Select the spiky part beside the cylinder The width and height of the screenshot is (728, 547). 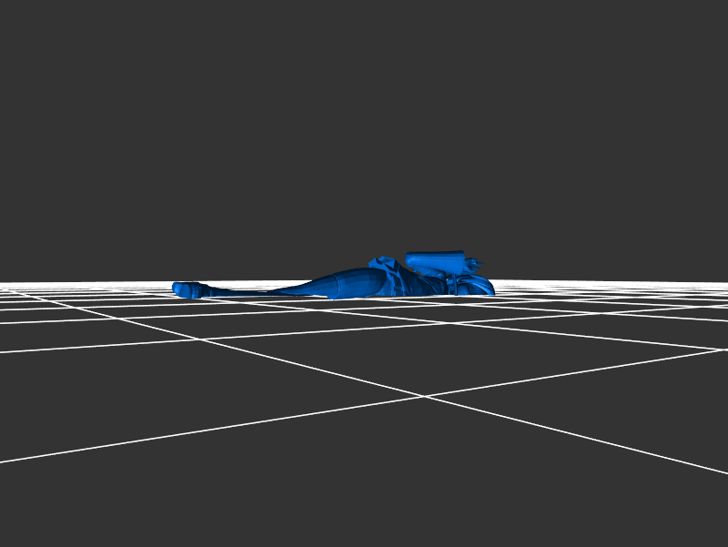pos(473,265)
